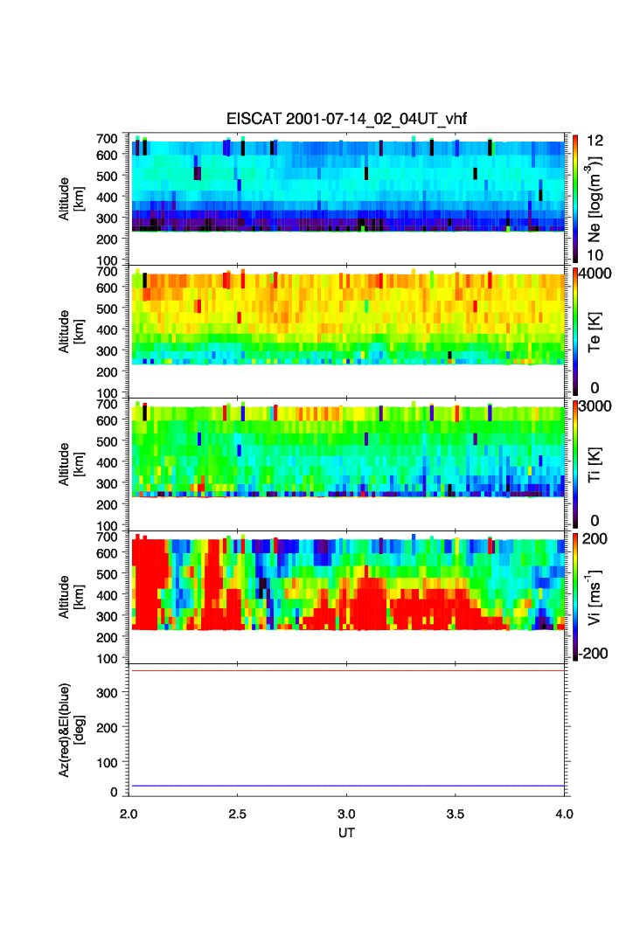Click the -200 value on Vi colorbar

[599, 654]
